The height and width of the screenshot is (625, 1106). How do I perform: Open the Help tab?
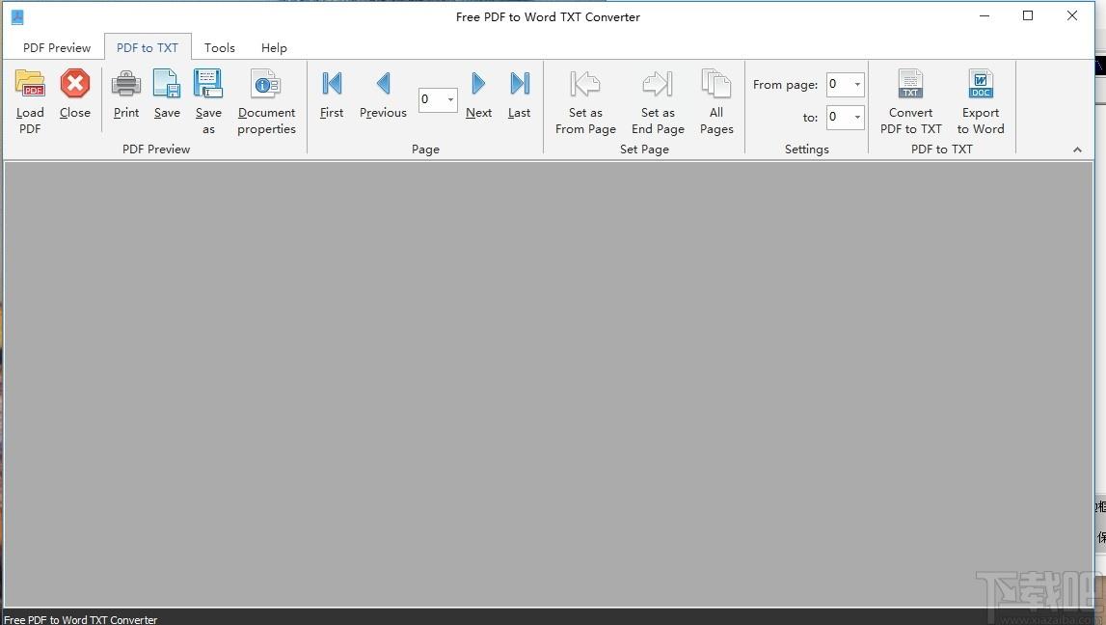pyautogui.click(x=274, y=48)
